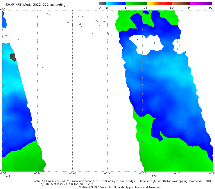Click the colorbar label '34'

[x=146, y=8]
